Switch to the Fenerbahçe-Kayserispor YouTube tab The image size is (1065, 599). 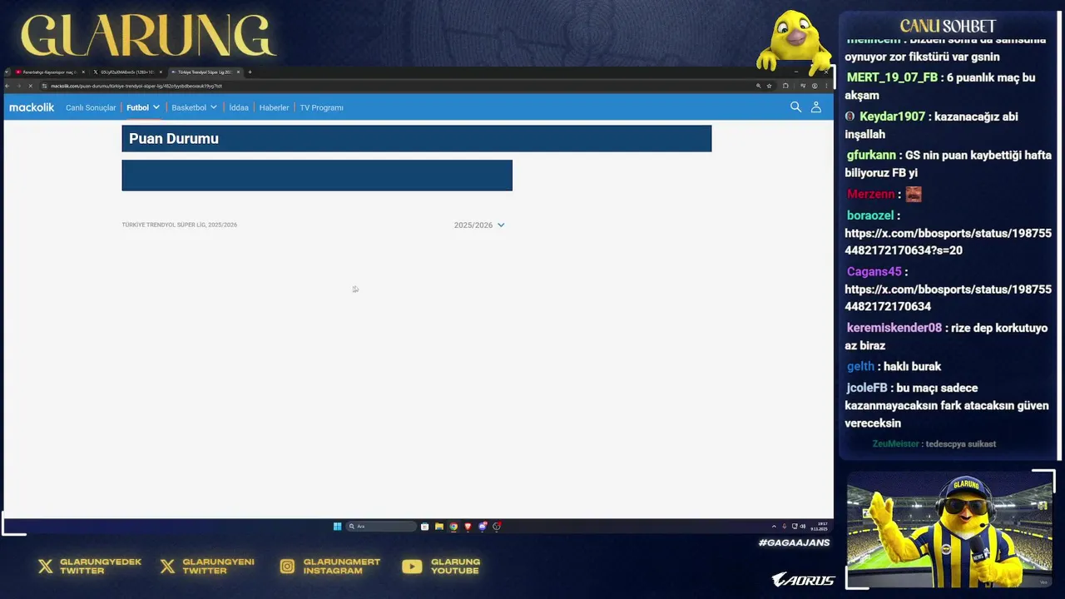click(x=48, y=72)
